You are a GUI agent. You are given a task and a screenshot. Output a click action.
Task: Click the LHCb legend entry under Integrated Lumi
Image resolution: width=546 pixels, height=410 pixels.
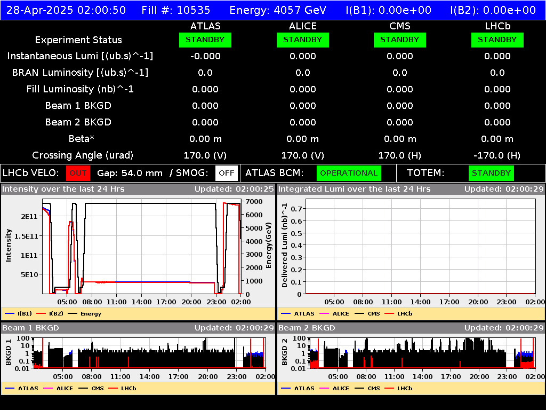[x=398, y=314]
